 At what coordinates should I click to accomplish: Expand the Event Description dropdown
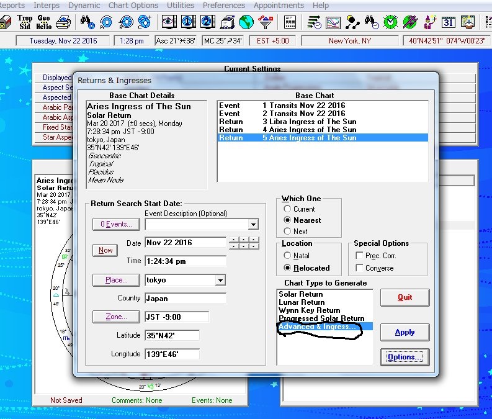253,225
